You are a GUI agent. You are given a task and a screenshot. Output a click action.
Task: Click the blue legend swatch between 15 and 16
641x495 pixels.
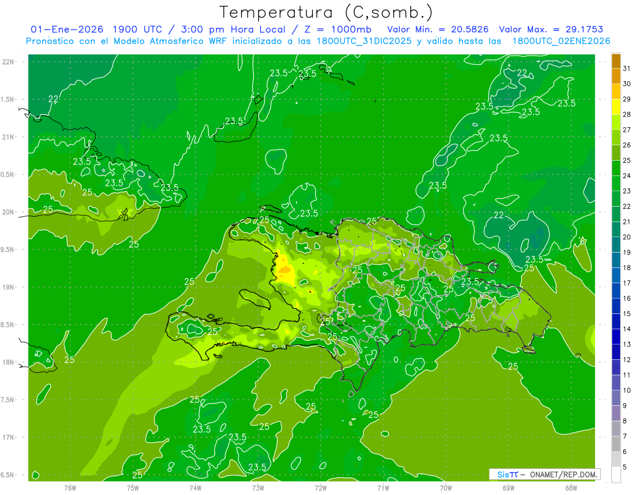(x=616, y=306)
